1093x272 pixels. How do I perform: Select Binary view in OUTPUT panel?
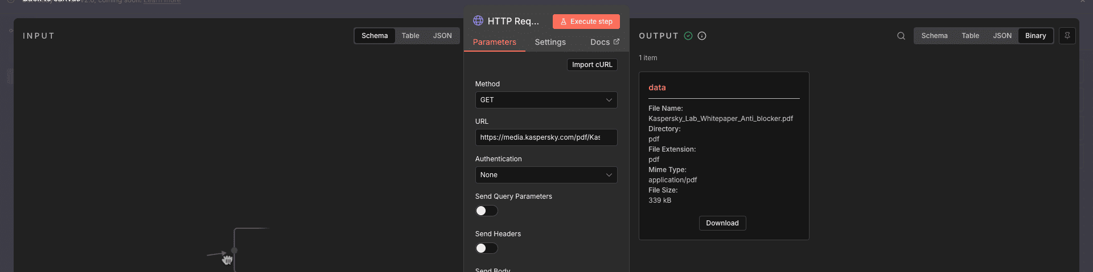pos(1036,36)
